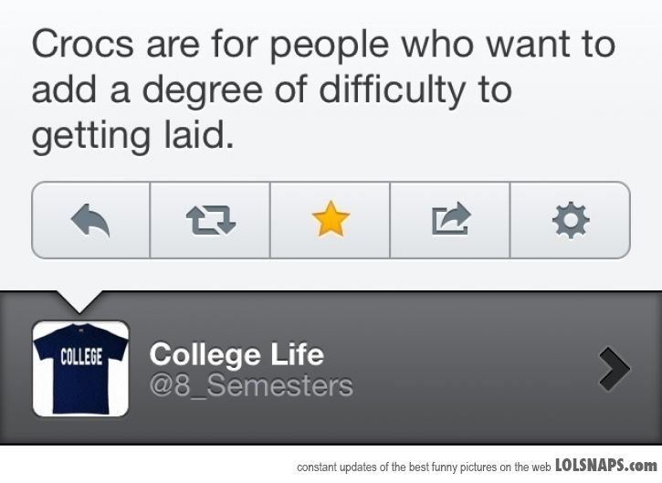Click the "constant updates" caption text
This screenshot has width=662, height=483.
click(x=423, y=467)
